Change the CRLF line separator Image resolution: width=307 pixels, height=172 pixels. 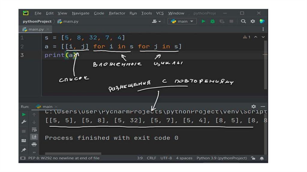151,158
